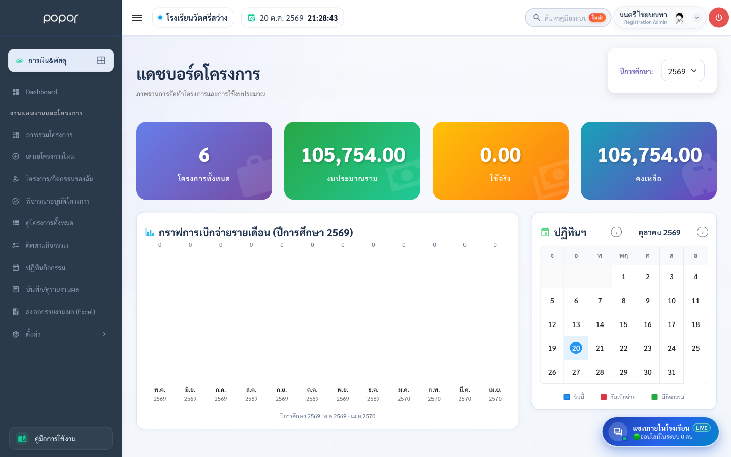Select today's date 20 in calendar
This screenshot has width=731, height=457.
coord(576,348)
